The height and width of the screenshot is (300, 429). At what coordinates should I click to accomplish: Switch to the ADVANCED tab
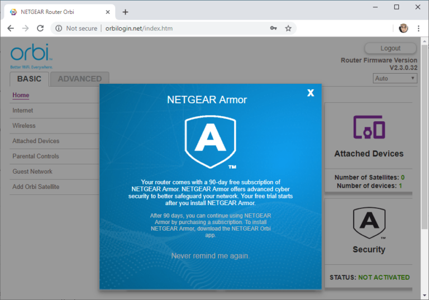pos(80,79)
